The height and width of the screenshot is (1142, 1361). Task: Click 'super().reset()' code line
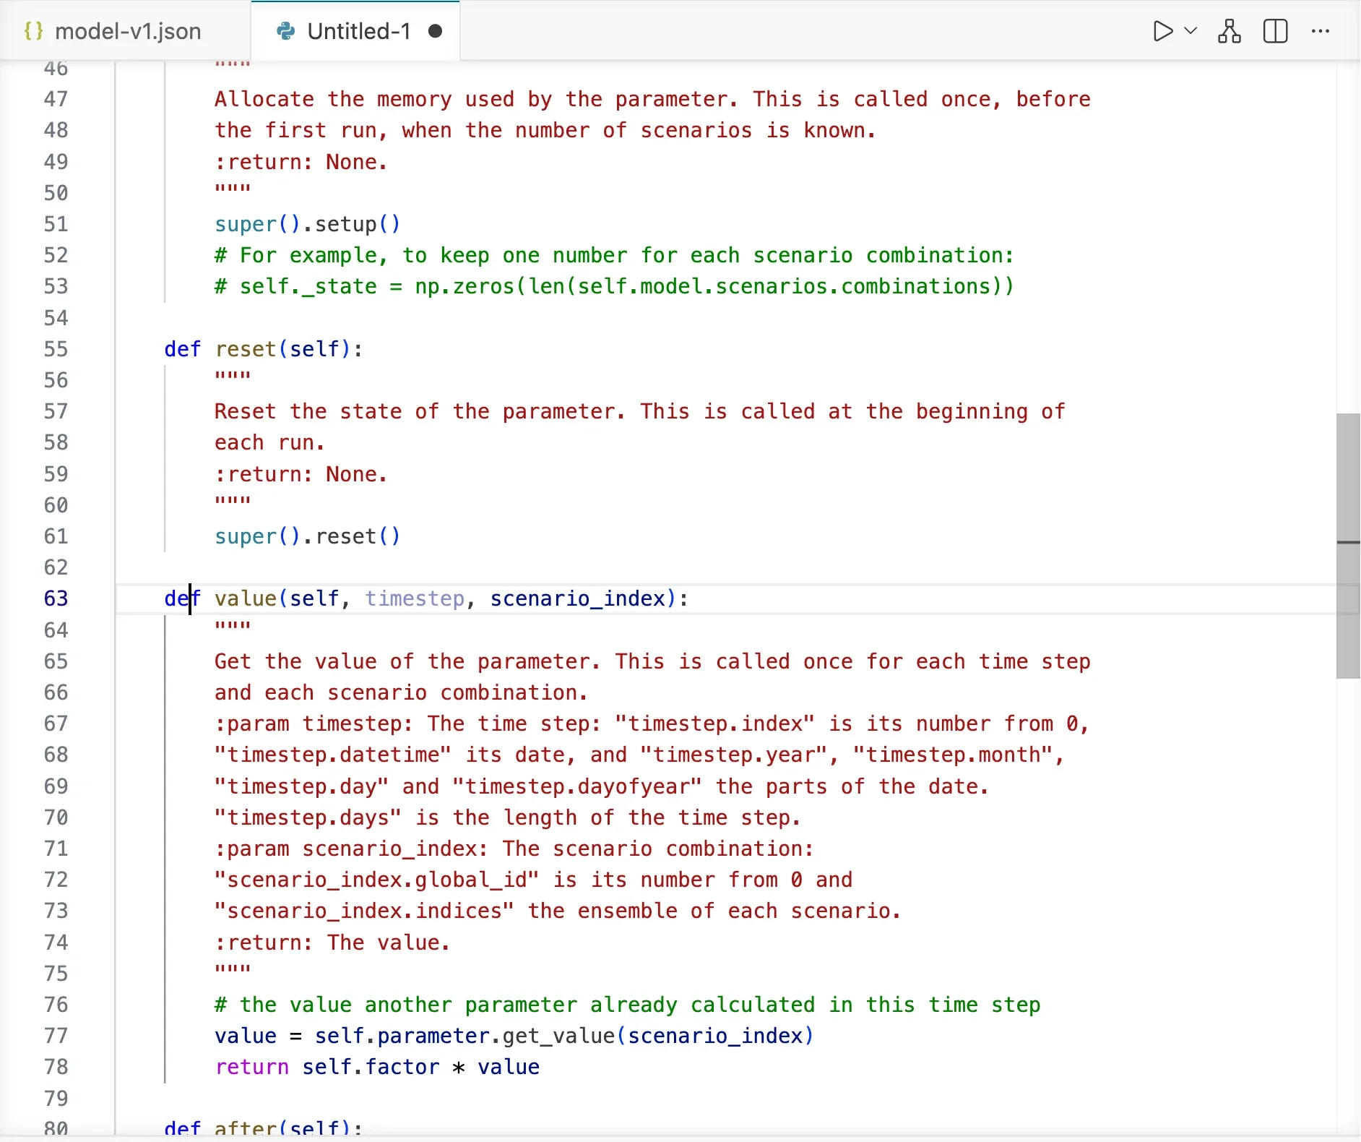point(307,536)
